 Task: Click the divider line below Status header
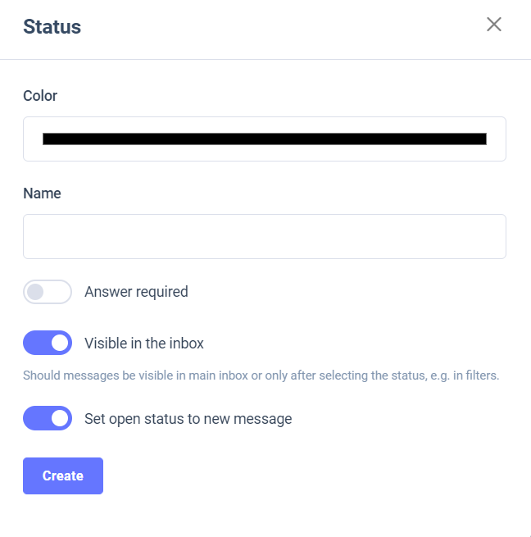pyautogui.click(x=265, y=59)
